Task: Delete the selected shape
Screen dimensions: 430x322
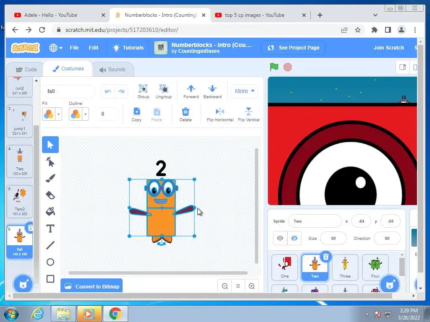Action: [x=186, y=114]
